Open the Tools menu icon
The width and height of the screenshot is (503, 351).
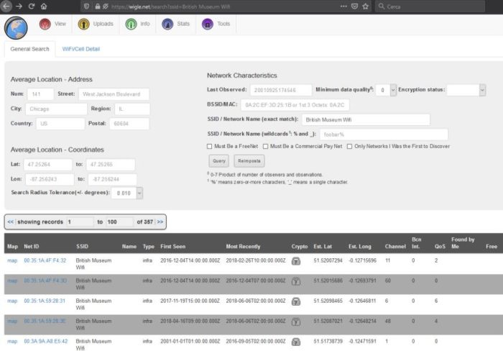point(208,24)
